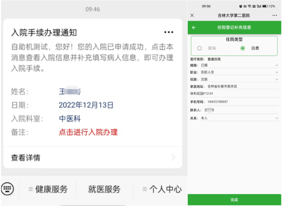Expand the 民族 dropdown
The image size is (282, 206).
(x=239, y=79)
